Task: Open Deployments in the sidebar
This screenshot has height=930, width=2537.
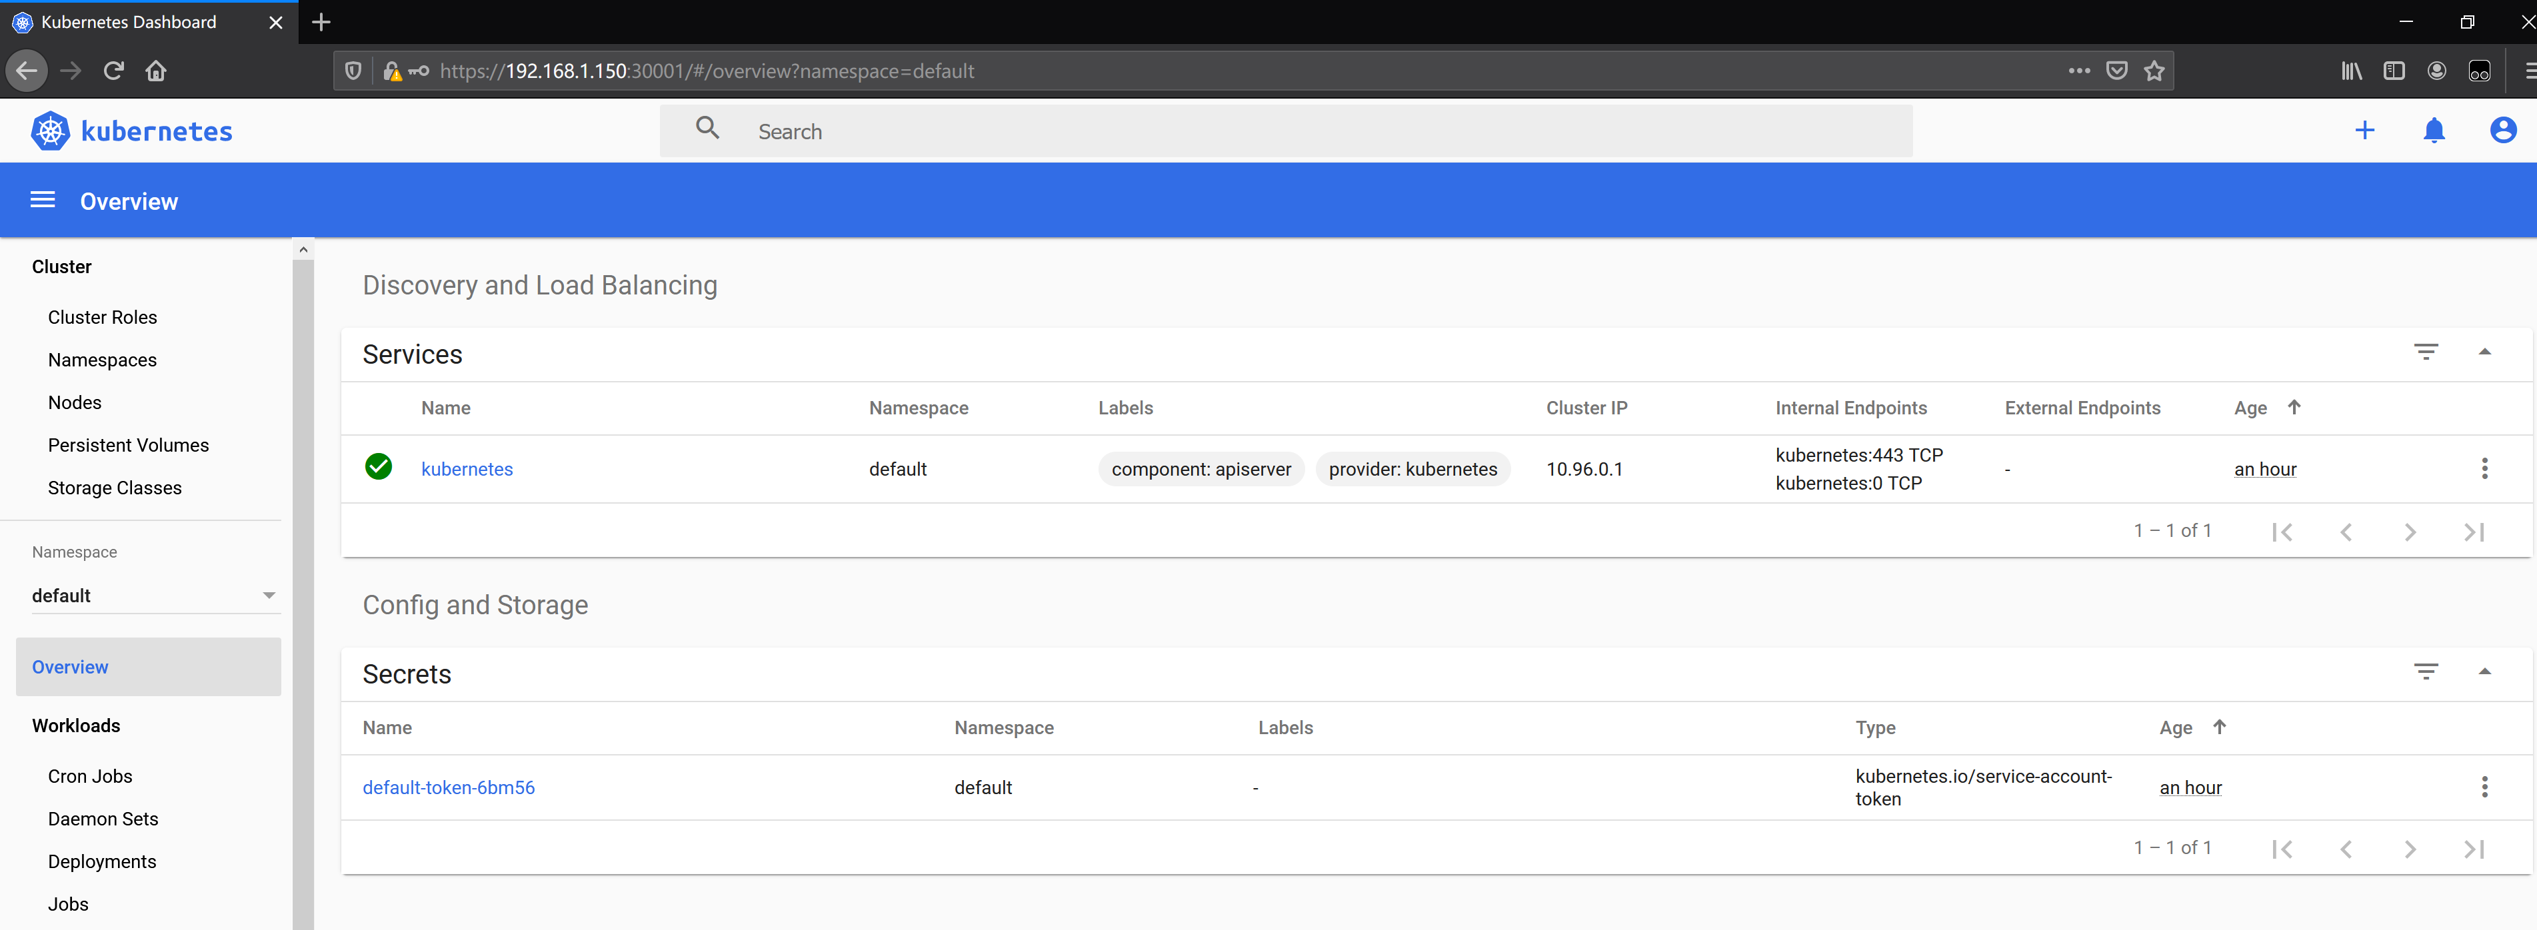Action: click(101, 861)
